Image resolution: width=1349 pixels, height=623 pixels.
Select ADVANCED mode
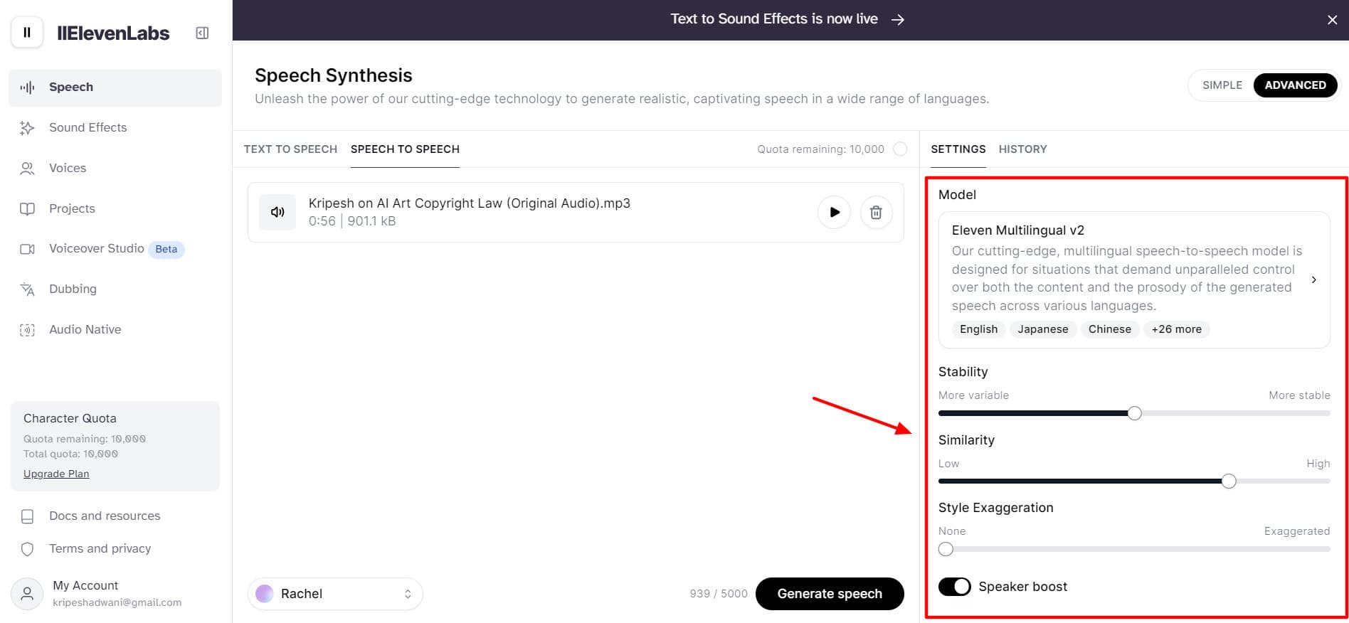[x=1295, y=85]
